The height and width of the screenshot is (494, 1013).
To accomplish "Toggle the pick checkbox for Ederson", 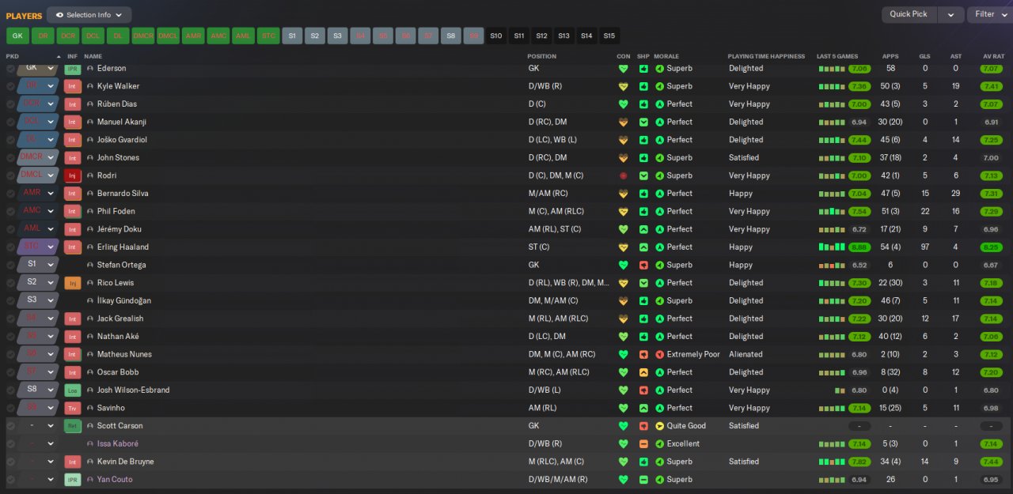I will (10, 69).
